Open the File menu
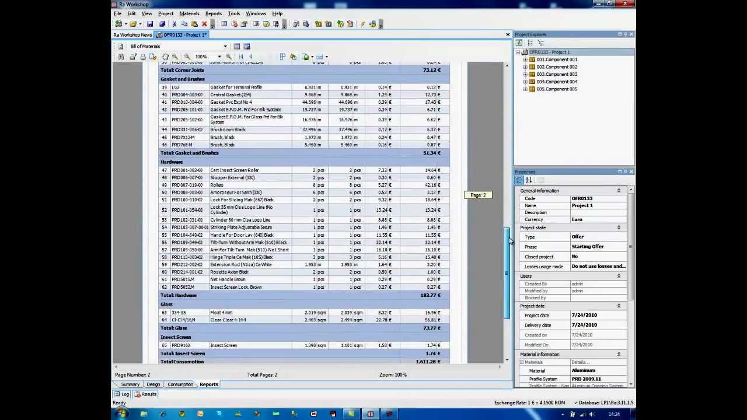 tap(118, 13)
